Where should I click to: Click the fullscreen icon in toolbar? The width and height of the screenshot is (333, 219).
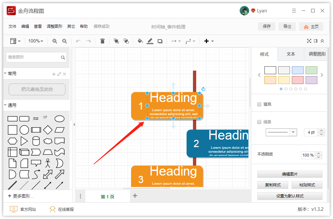point(309,41)
